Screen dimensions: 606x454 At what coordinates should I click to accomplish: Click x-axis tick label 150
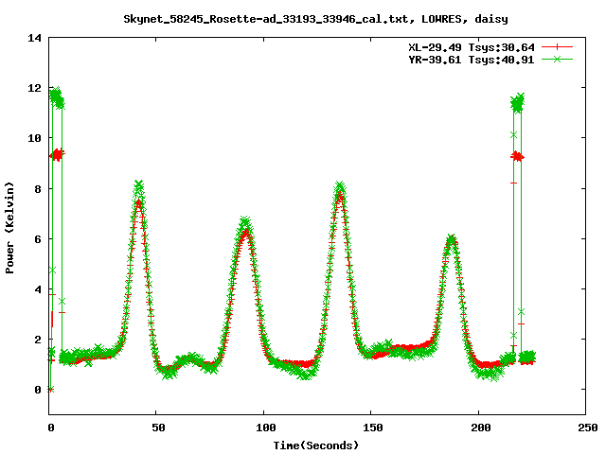[x=372, y=428]
